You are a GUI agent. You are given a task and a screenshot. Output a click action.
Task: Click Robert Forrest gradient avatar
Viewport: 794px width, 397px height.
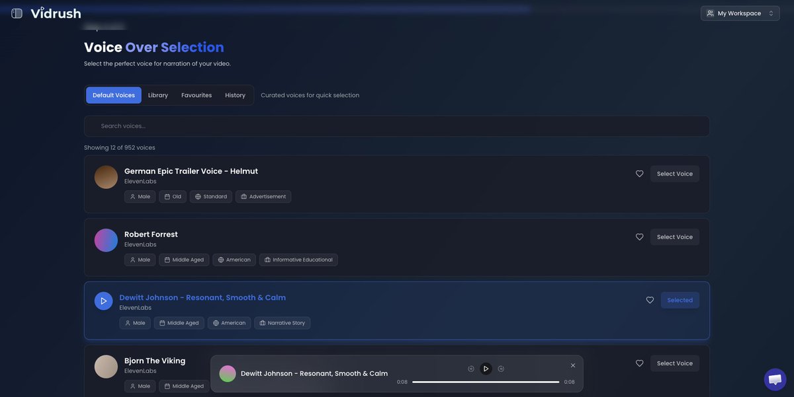point(106,240)
